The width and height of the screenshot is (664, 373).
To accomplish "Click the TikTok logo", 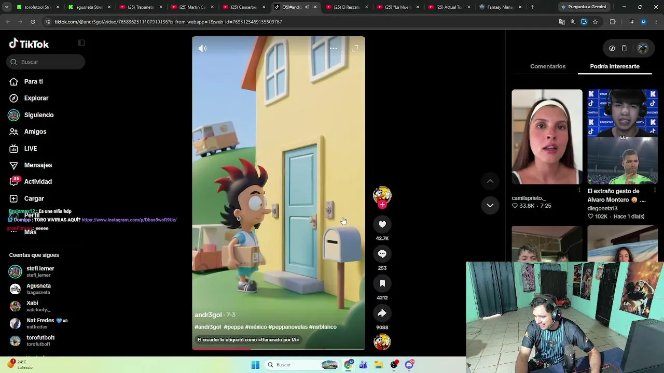I will (29, 44).
